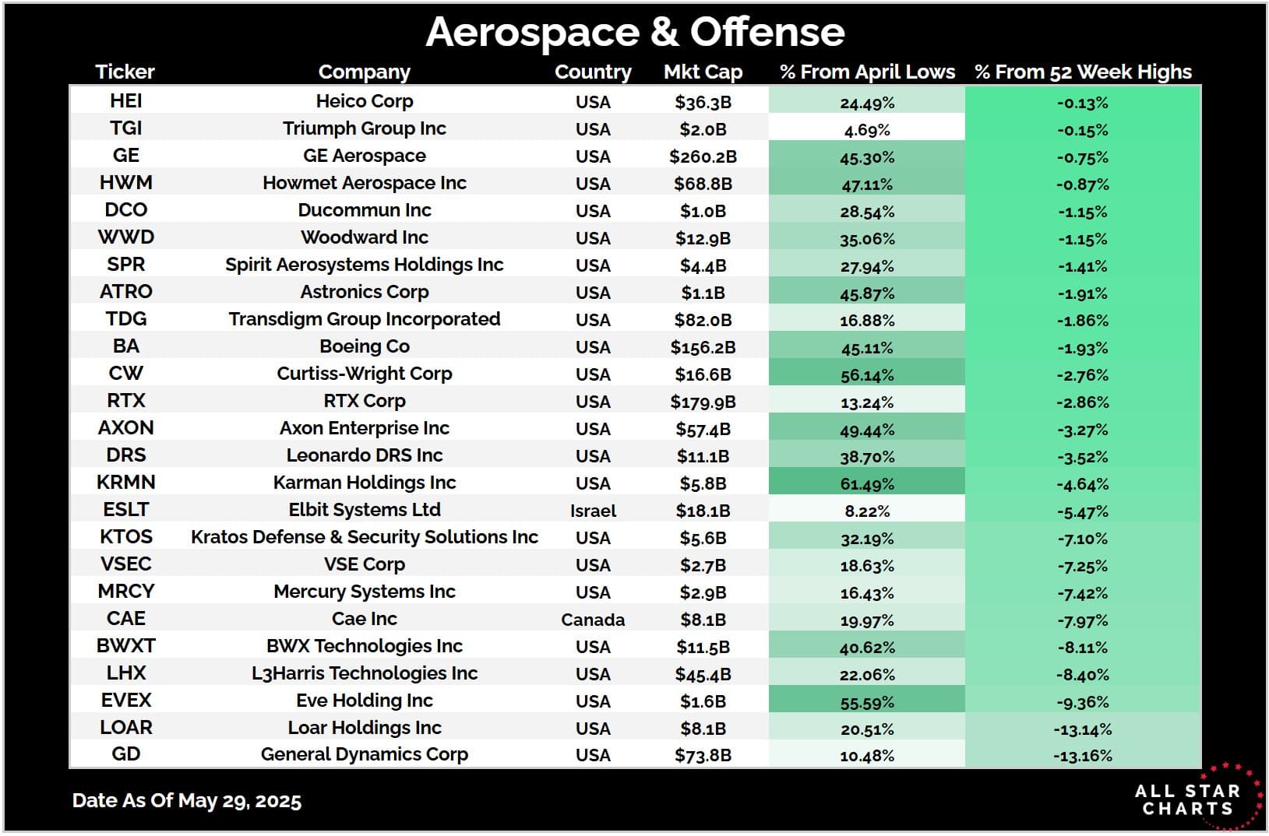1269x836 pixels.
Task: Select the Country column header
Action: [x=593, y=72]
